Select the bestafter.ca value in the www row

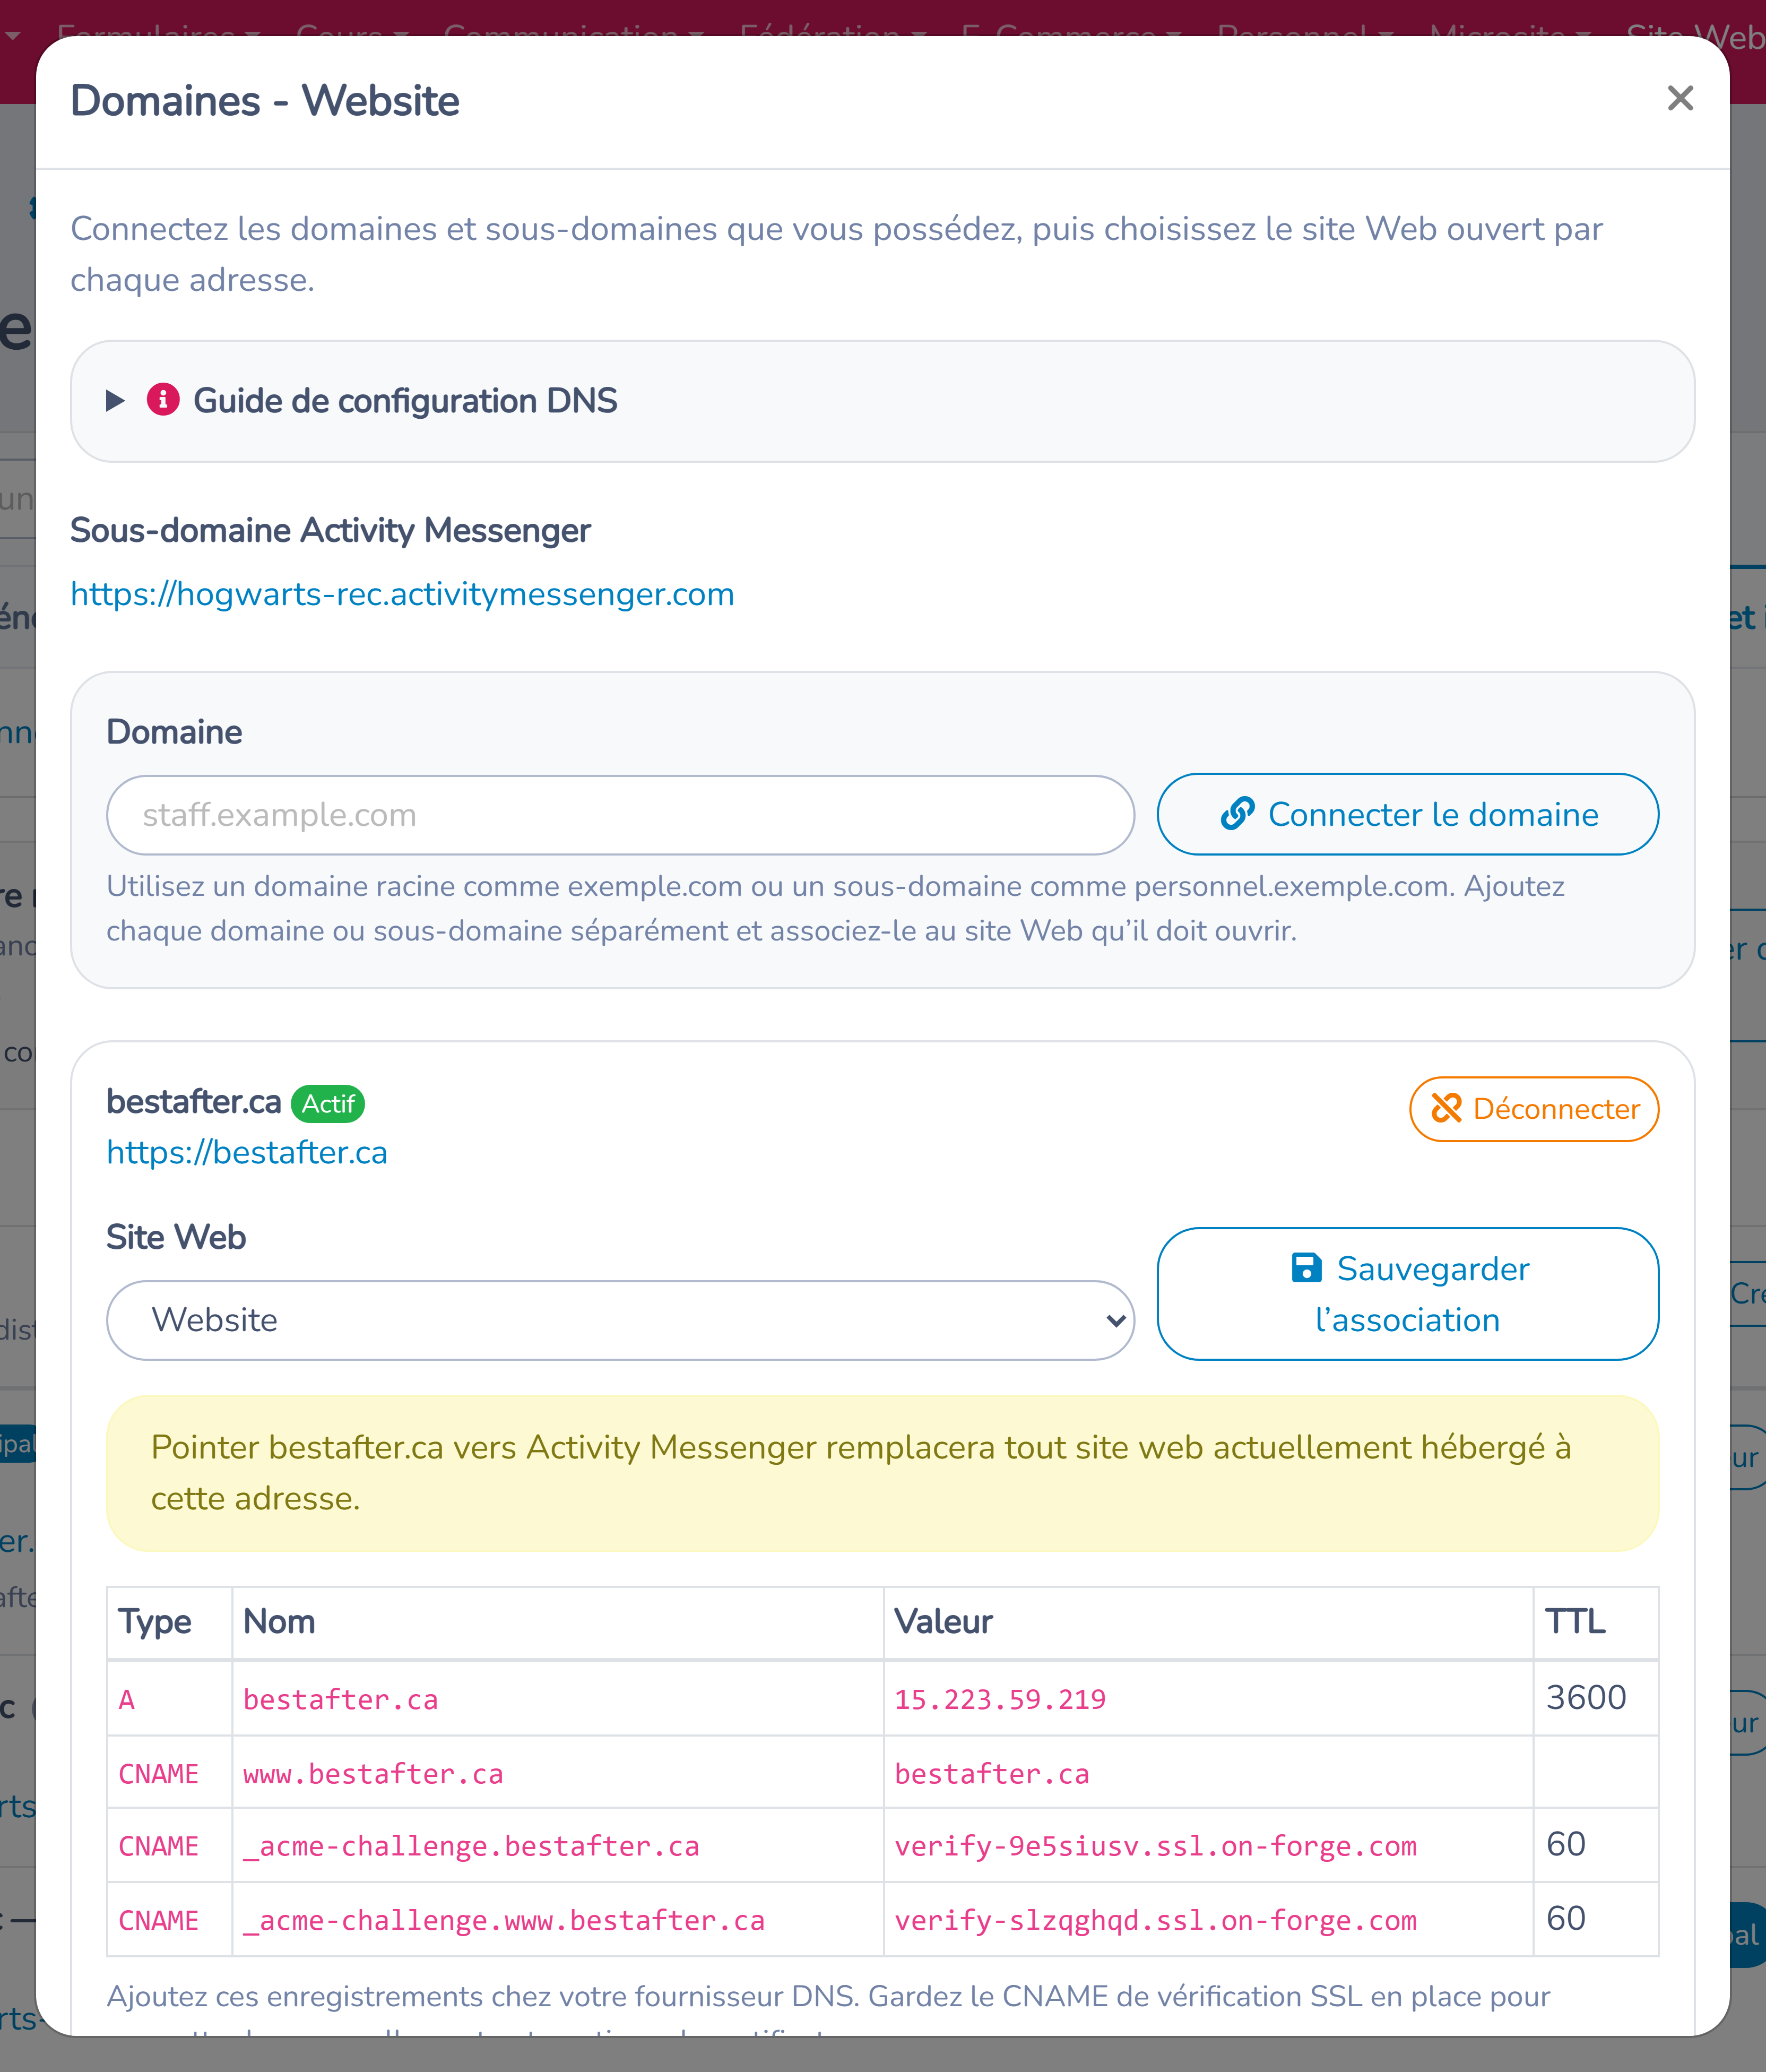pyautogui.click(x=992, y=1773)
